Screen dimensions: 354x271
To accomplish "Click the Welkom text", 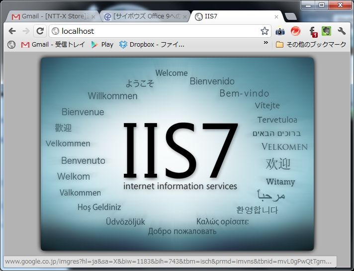I will [x=74, y=176].
